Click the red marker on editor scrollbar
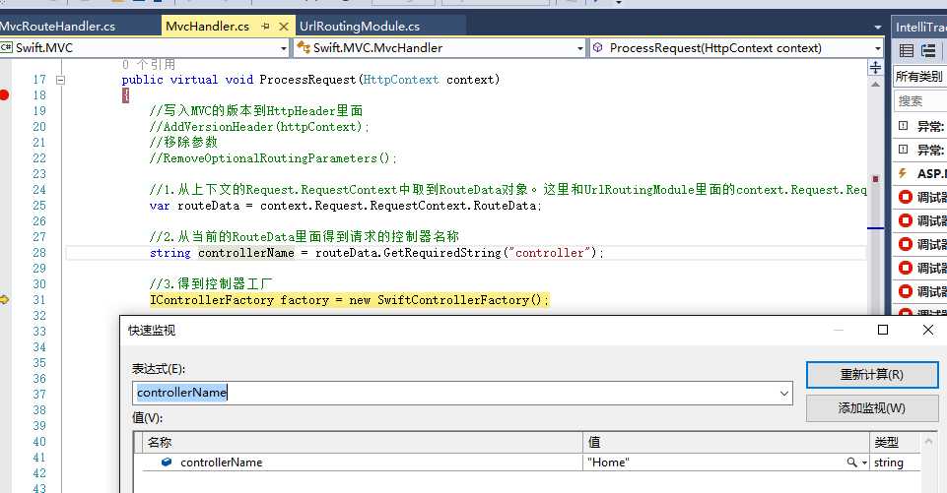The image size is (947, 493). (x=875, y=179)
